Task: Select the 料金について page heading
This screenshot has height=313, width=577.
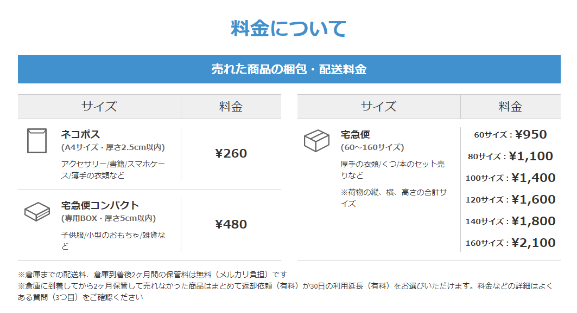Action: point(289,28)
